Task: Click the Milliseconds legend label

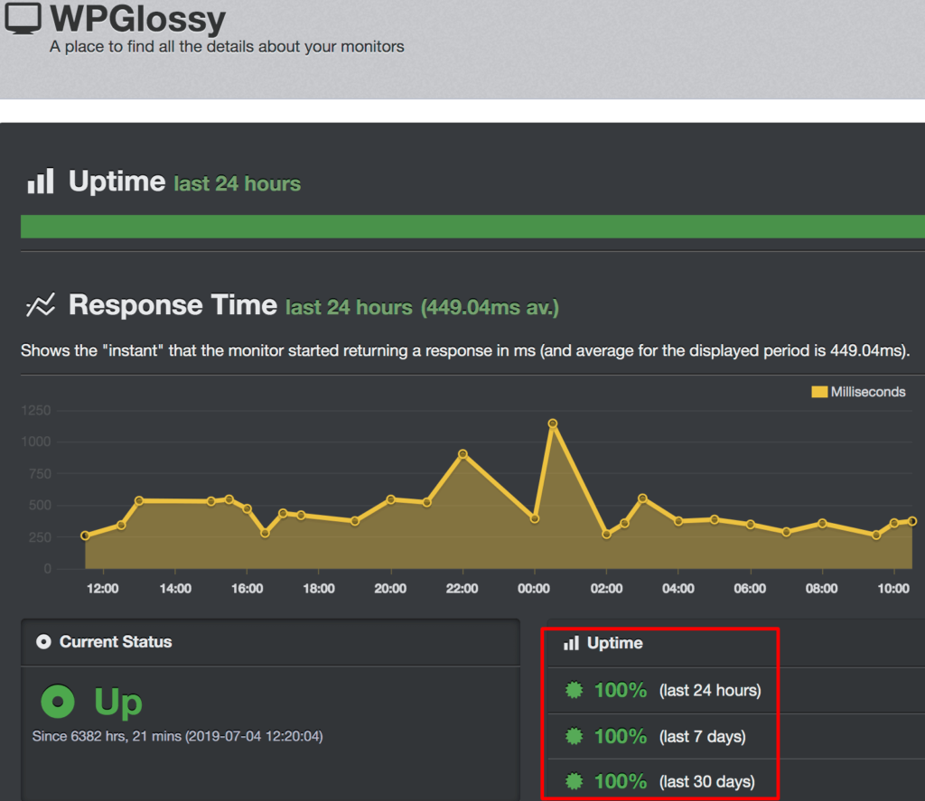Action: (x=868, y=392)
